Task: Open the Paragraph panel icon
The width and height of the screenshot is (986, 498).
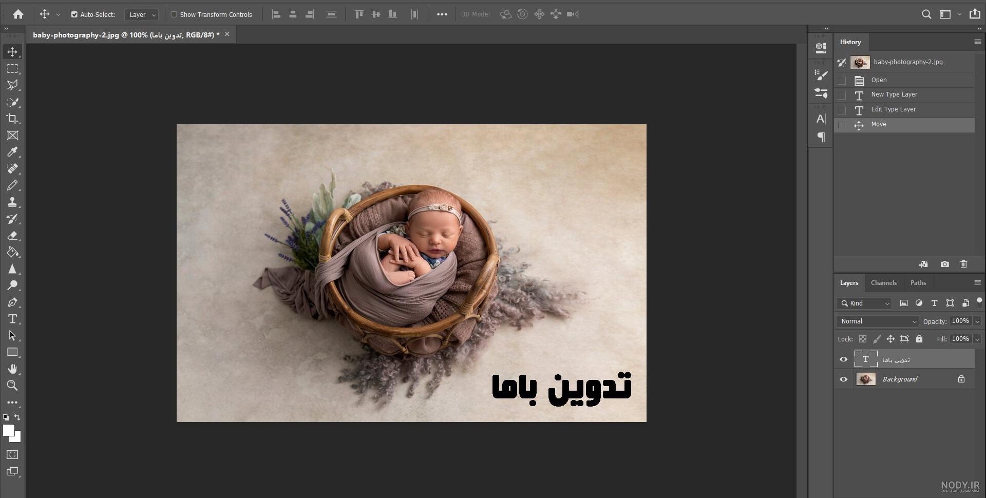Action: coord(821,137)
